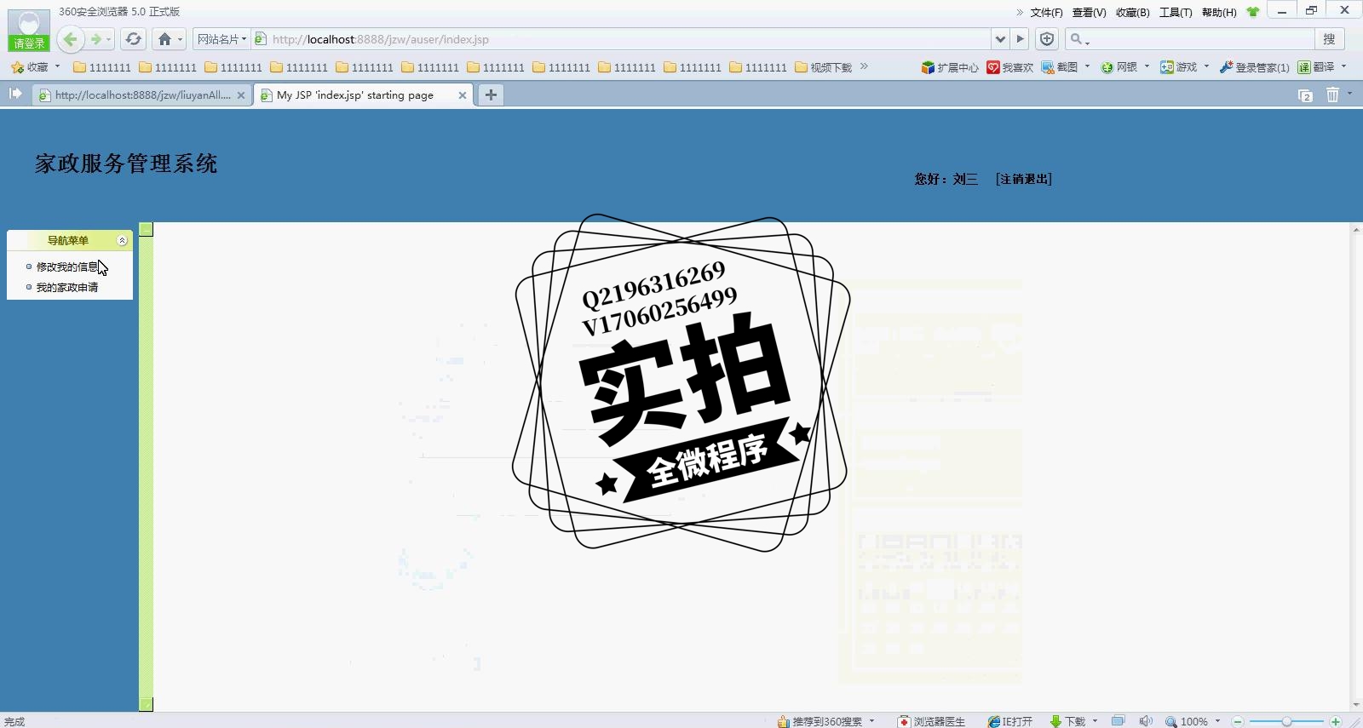Image resolution: width=1363 pixels, height=728 pixels.
Task: Open the 视频下载 bookmark folder
Action: pyautogui.click(x=824, y=66)
